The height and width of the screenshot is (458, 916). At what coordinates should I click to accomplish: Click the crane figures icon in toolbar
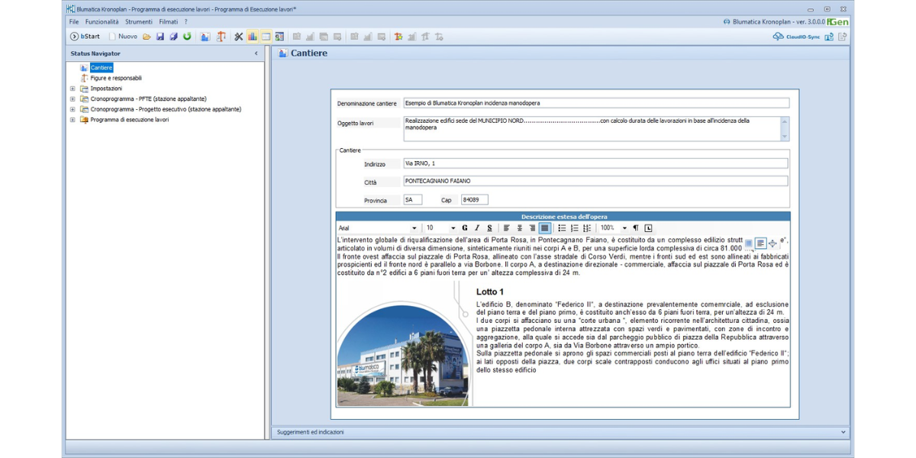click(221, 37)
